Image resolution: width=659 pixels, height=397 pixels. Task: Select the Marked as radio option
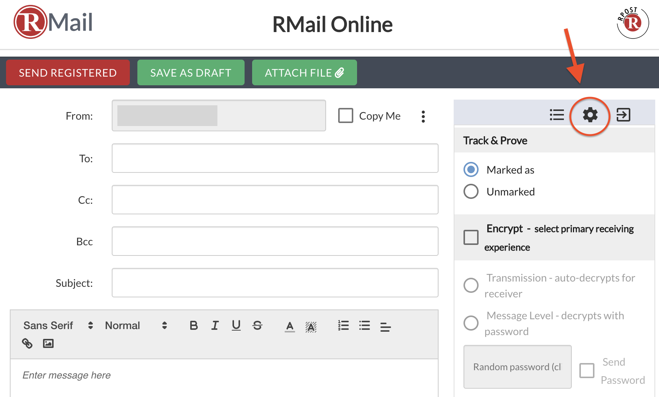click(x=471, y=169)
